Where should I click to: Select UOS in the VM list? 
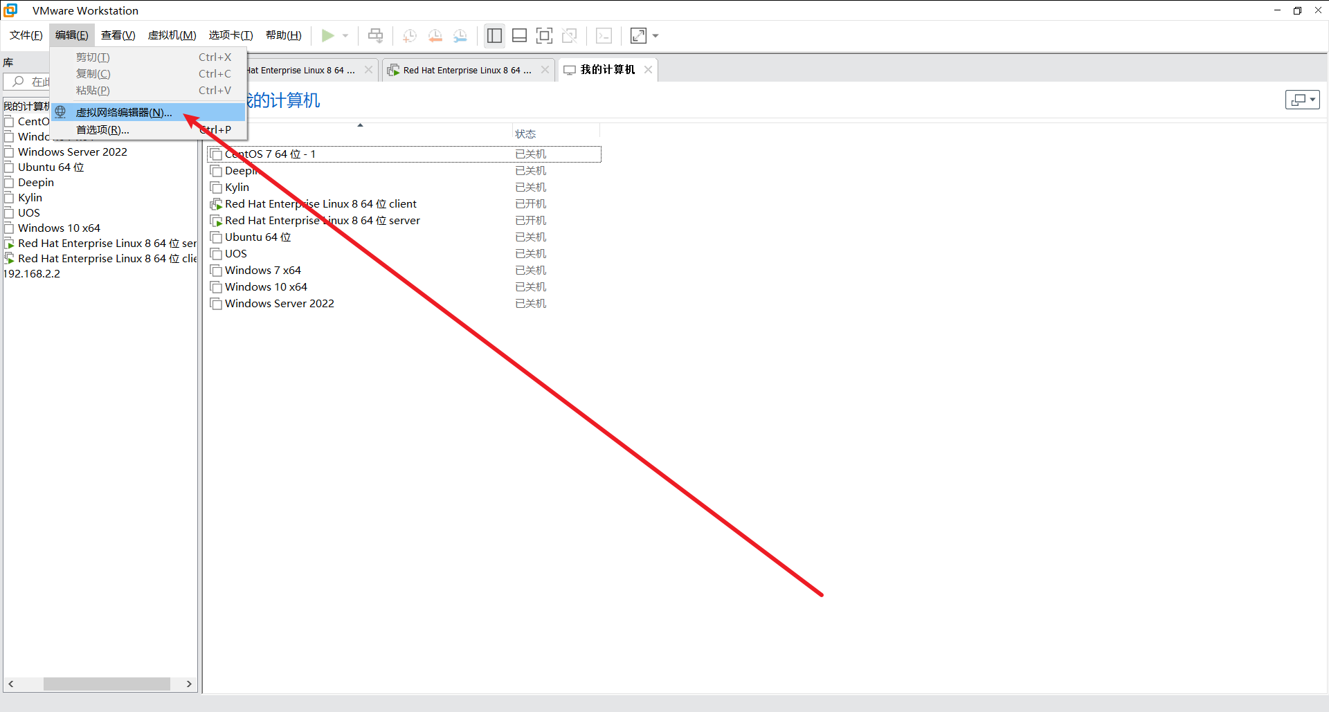tap(235, 254)
